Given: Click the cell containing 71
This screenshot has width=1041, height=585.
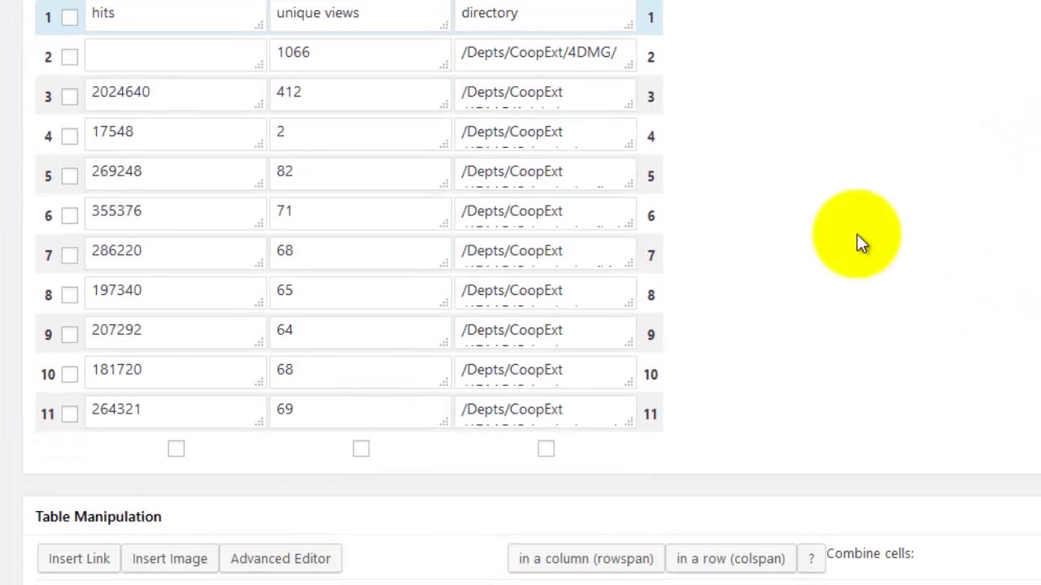Looking at the screenshot, I should click(x=359, y=214).
